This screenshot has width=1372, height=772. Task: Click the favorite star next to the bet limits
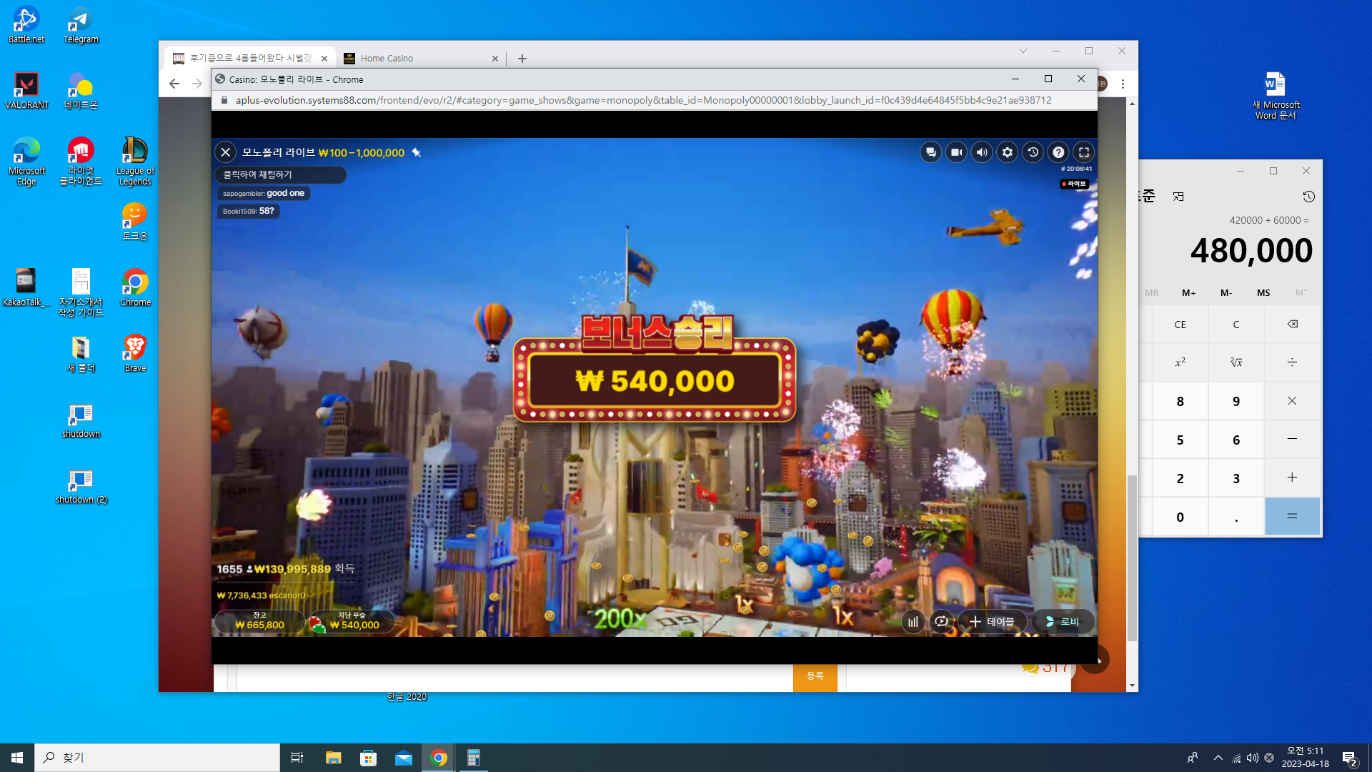[417, 152]
